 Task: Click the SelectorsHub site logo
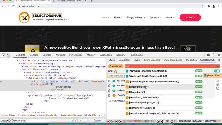pyautogui.click(x=24, y=17)
